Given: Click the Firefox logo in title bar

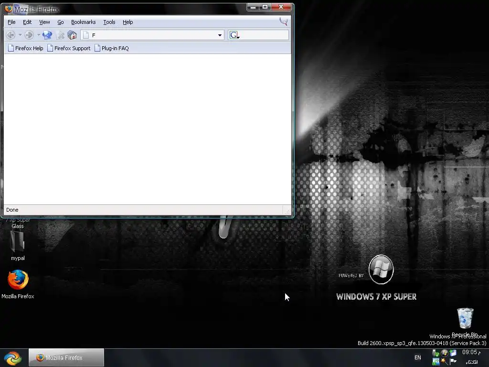Looking at the screenshot, I should [9, 9].
